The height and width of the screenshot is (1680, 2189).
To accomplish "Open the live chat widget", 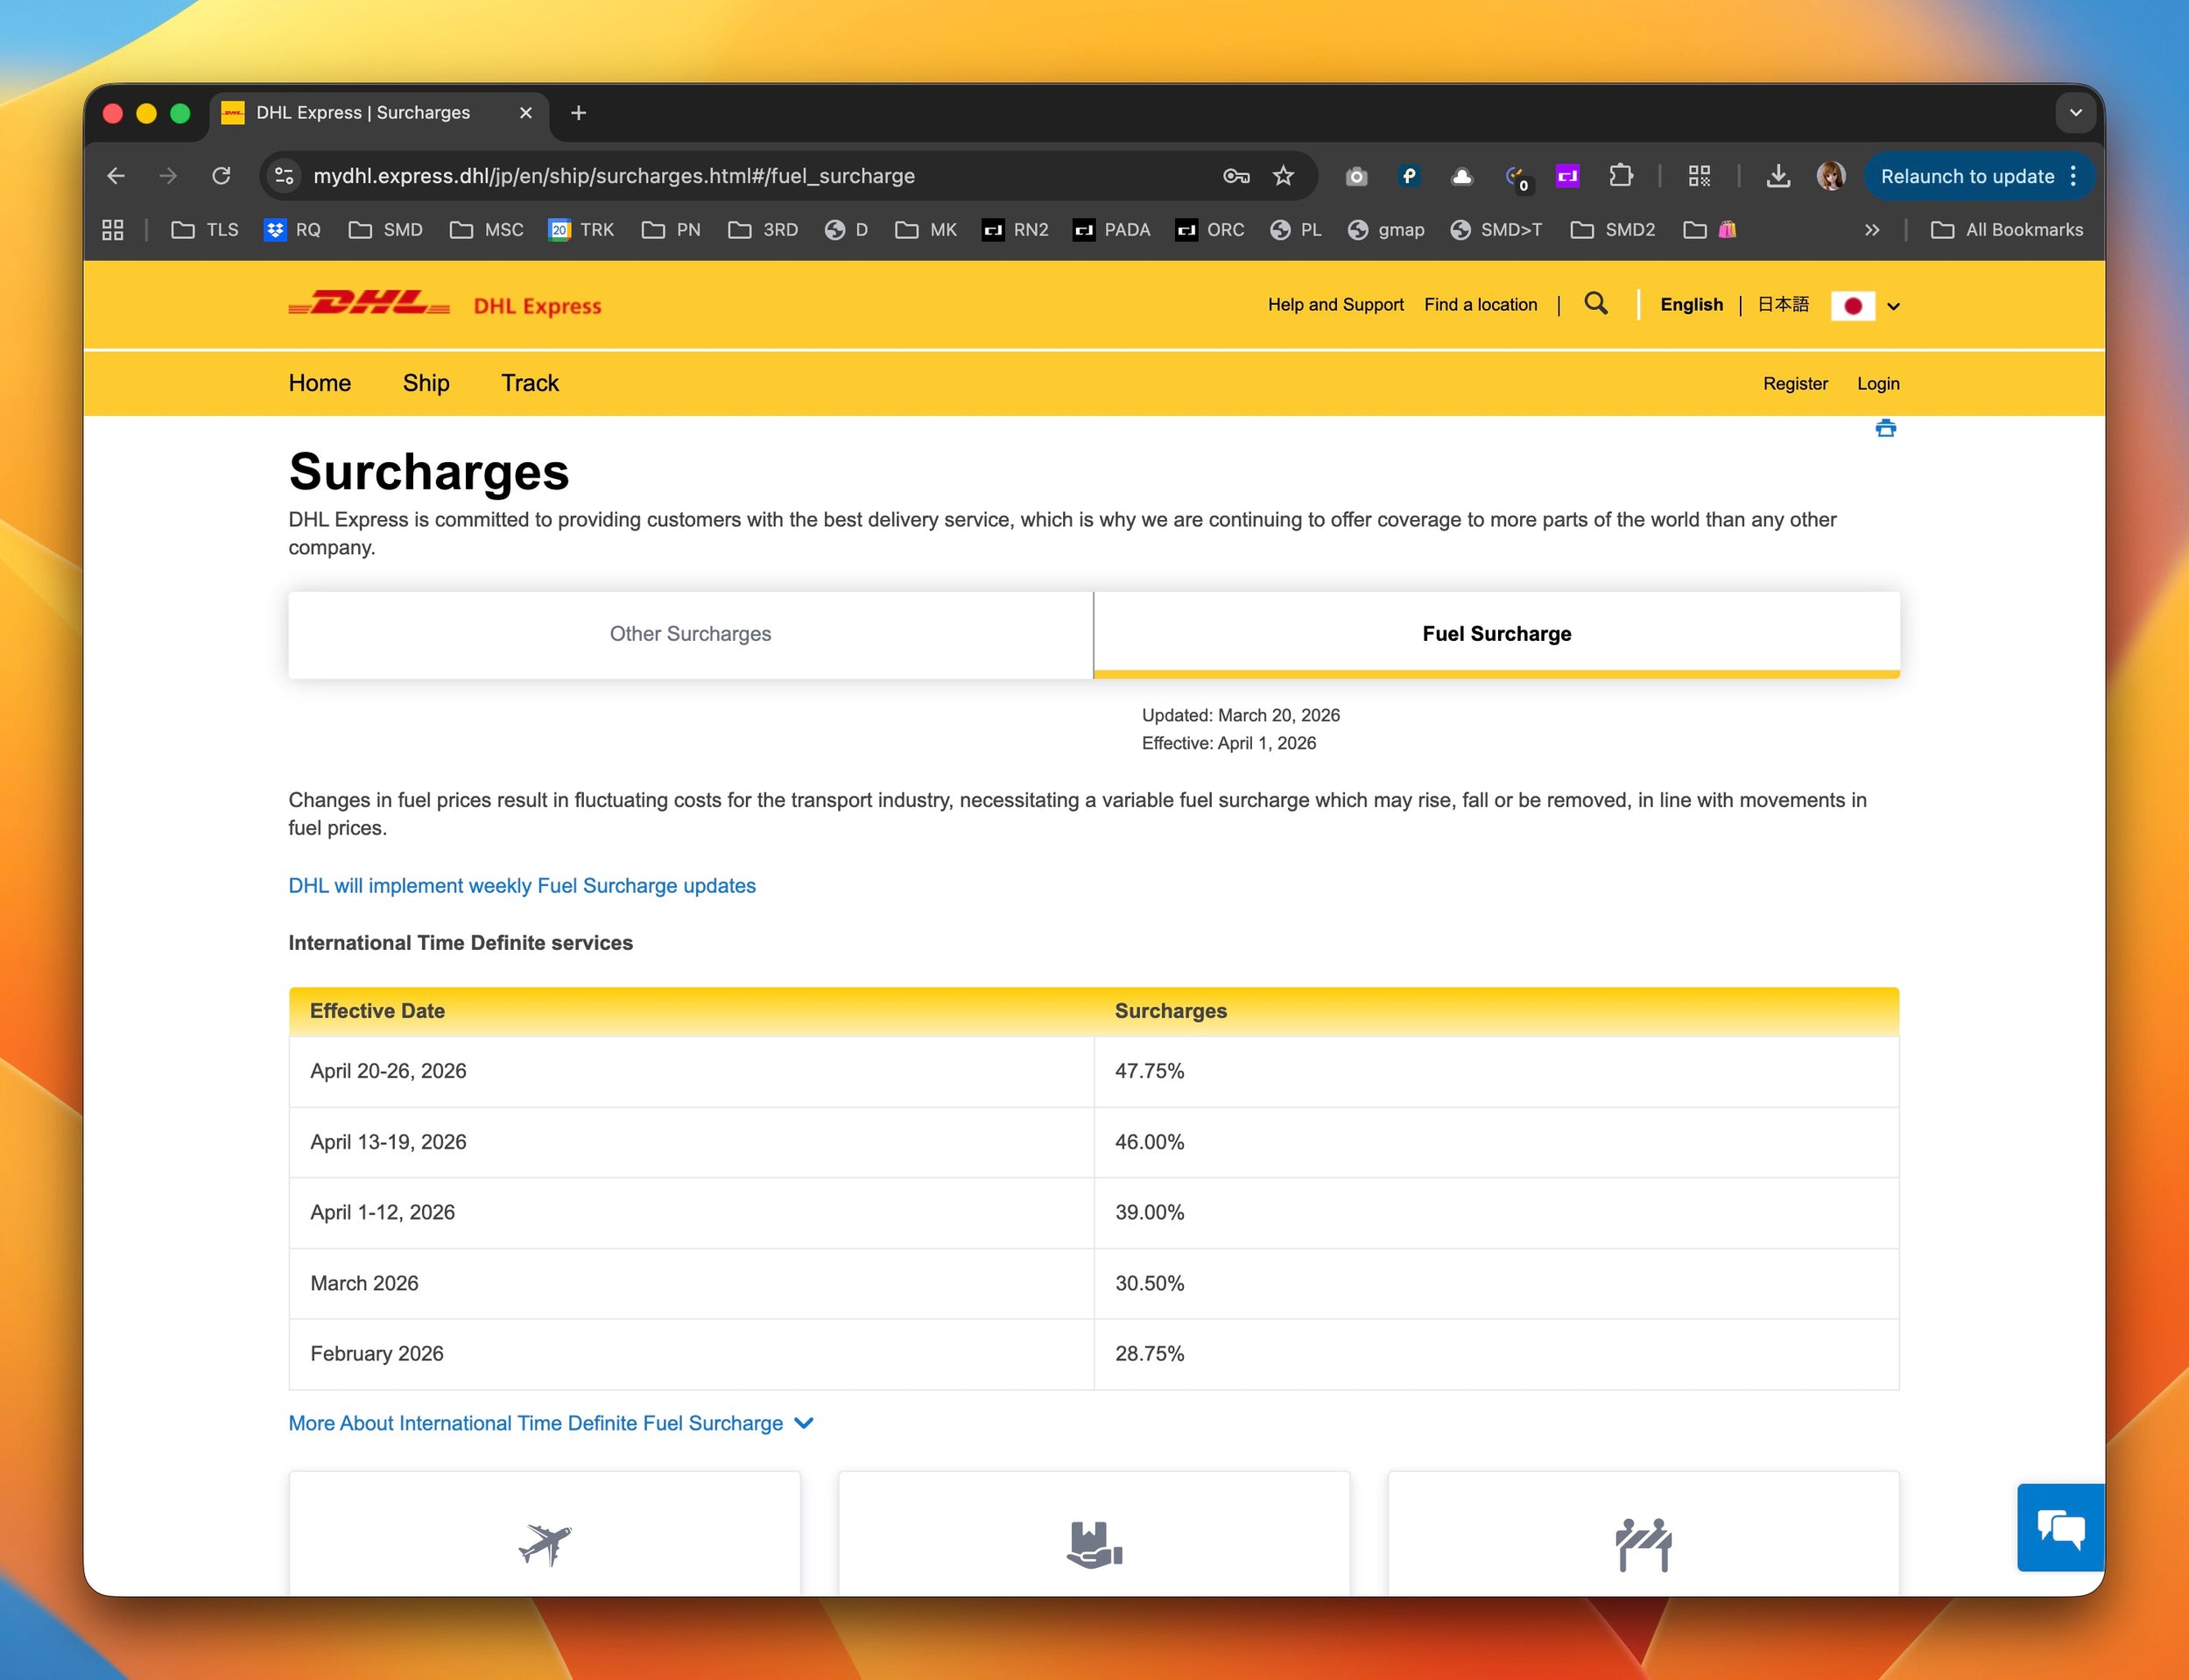I will [2060, 1527].
